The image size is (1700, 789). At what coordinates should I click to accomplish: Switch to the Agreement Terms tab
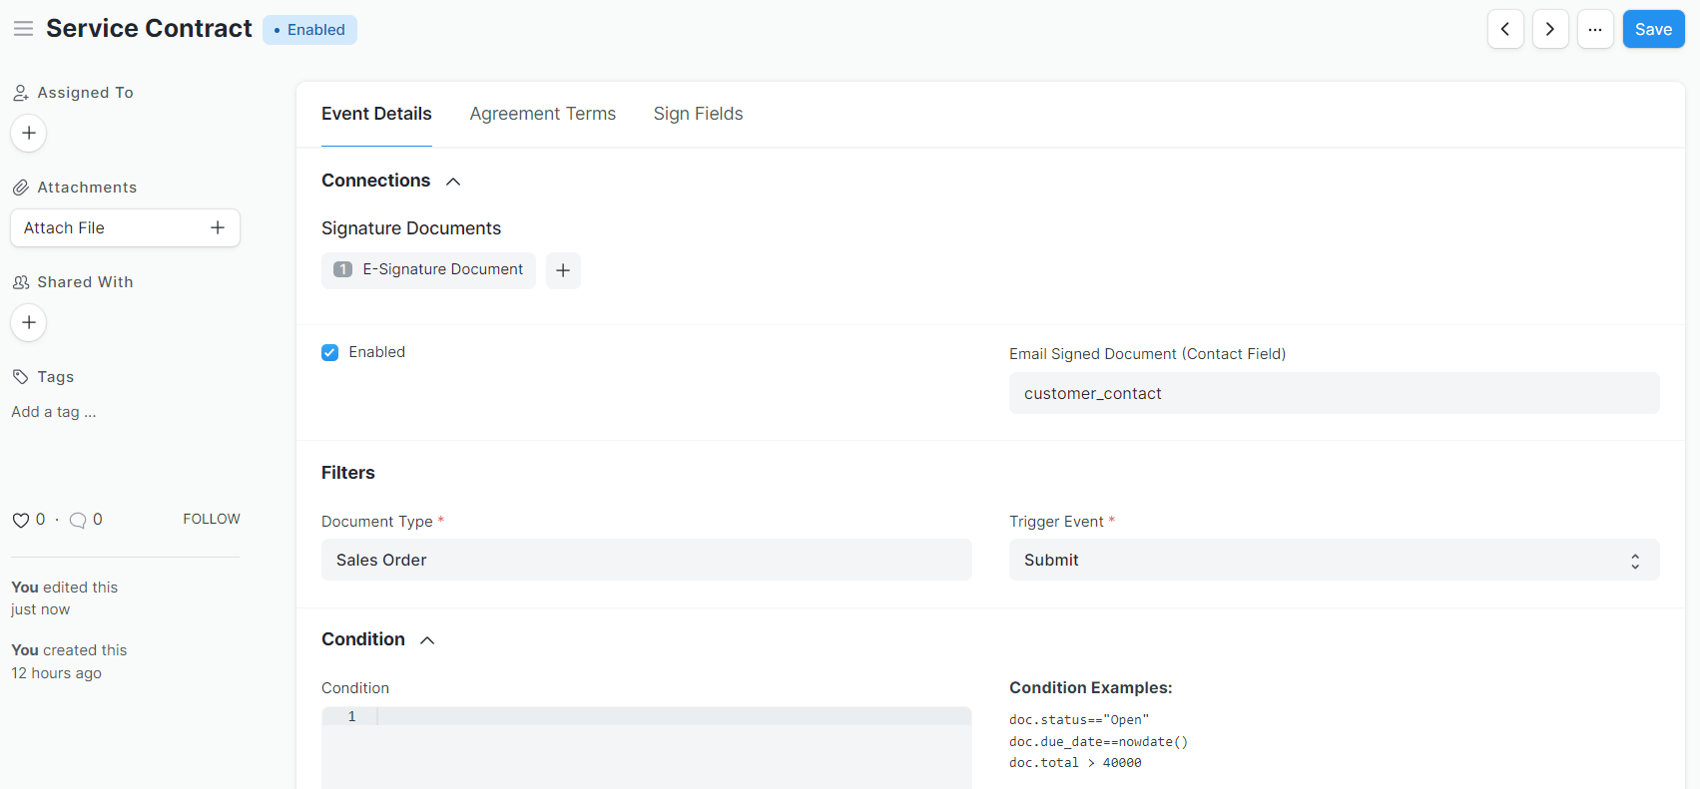coord(542,114)
